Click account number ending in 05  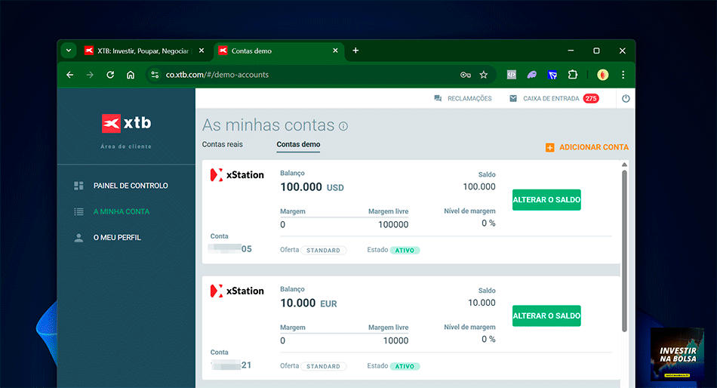point(230,248)
